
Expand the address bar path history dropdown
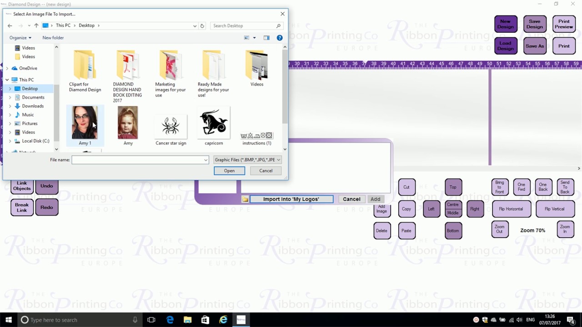point(195,26)
